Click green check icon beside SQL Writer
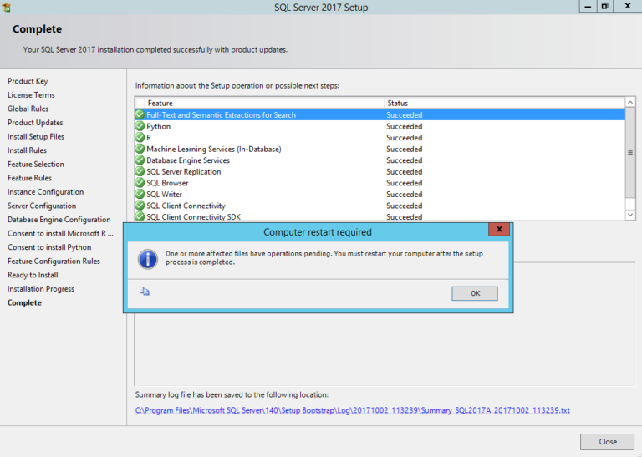 [140, 194]
